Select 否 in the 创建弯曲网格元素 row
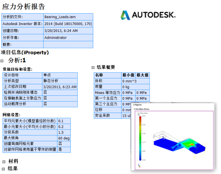The height and width of the screenshot is (174, 221). [x=60, y=144]
